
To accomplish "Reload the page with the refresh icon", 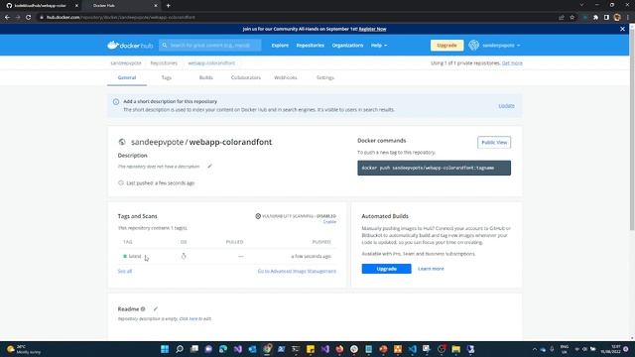I will (x=29, y=18).
